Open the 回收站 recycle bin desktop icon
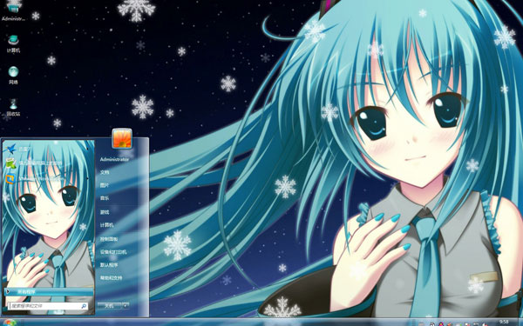The width and height of the screenshot is (523, 326). point(13,107)
